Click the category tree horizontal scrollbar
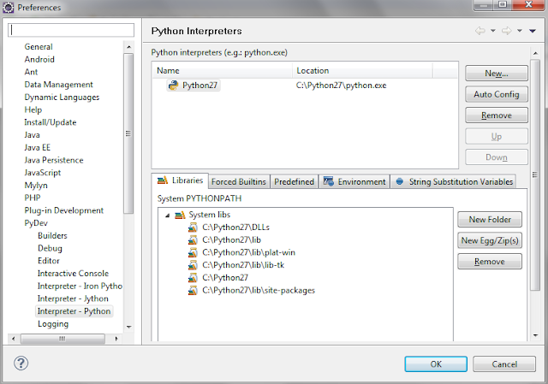The width and height of the screenshot is (548, 384). point(63,339)
